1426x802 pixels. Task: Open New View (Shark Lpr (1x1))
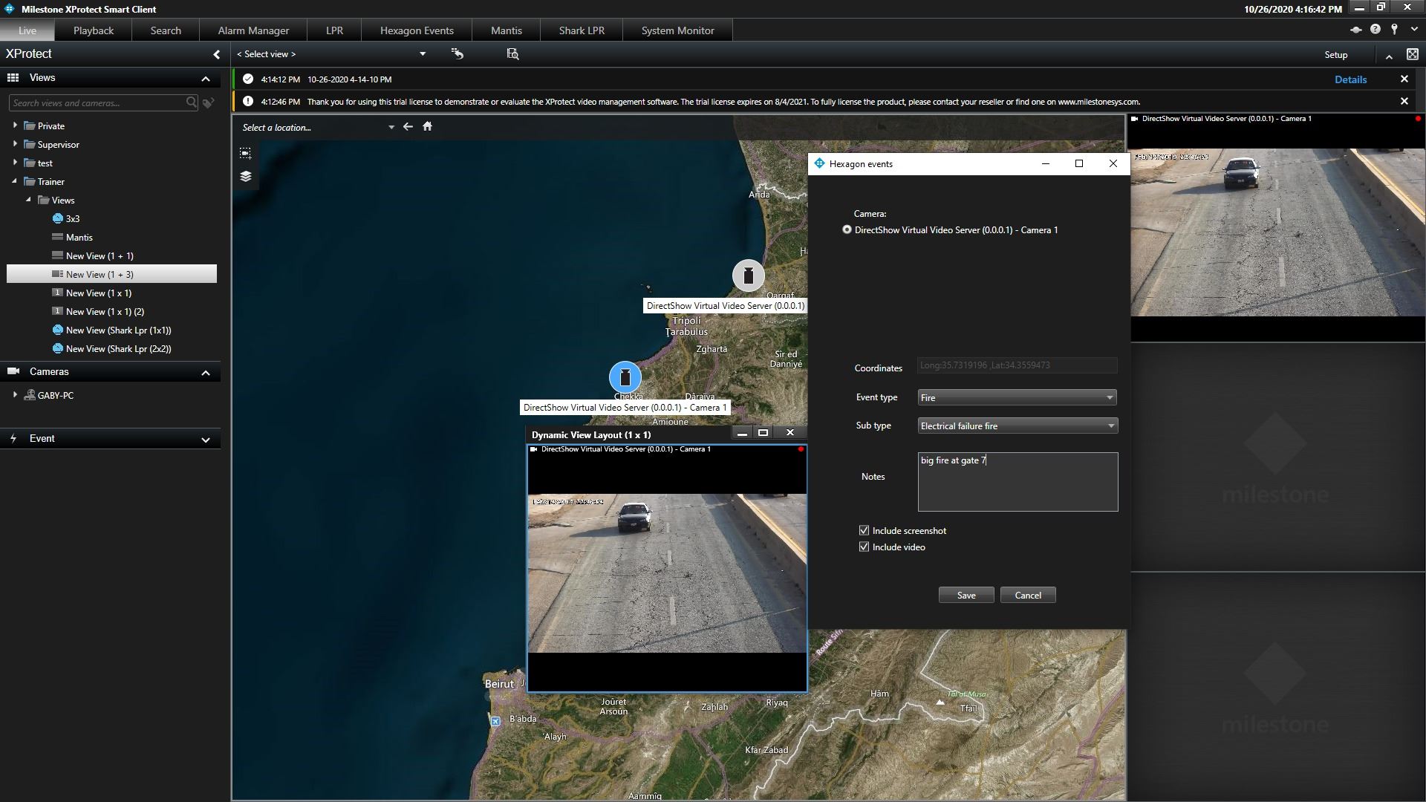118,330
